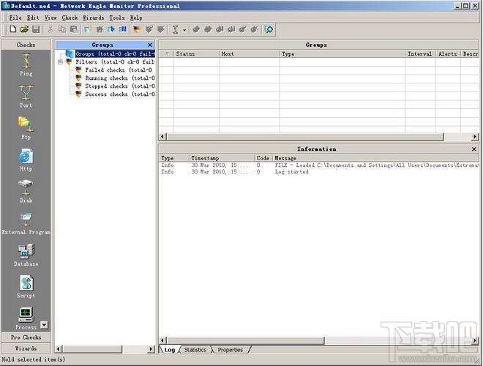Viewport: 483px width, 366px height.
Task: Open the Wizards sidebar section
Action: coord(26,348)
